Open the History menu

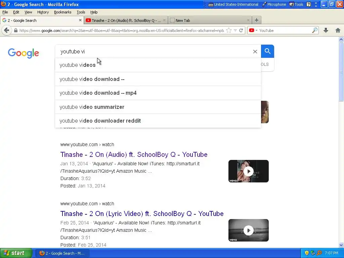43,12
